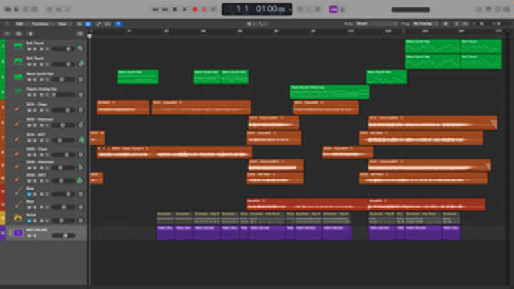Adjust the MIDI DRUMS volume slider
Screen dimensions: 514x289
pos(65,236)
